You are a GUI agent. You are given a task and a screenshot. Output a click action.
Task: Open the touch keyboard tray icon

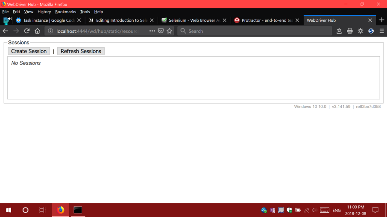[325, 210]
